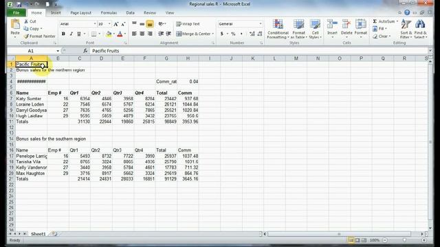Click Insert cells button
The width and height of the screenshot is (440, 247).
[x=332, y=29]
